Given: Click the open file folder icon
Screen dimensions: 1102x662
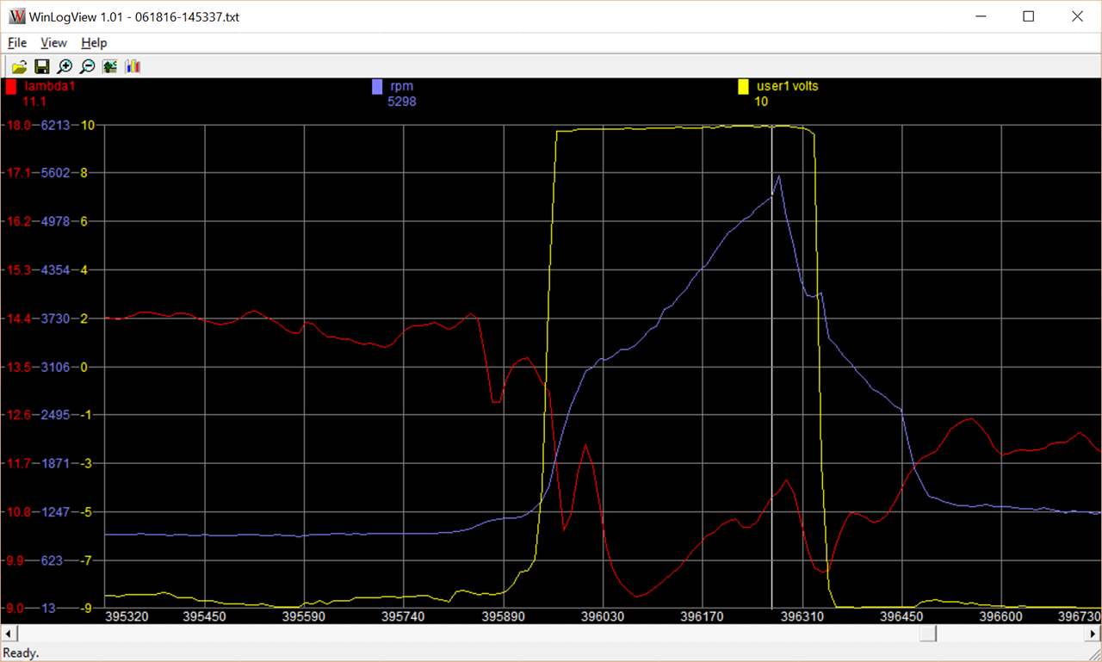Looking at the screenshot, I should tap(19, 66).
